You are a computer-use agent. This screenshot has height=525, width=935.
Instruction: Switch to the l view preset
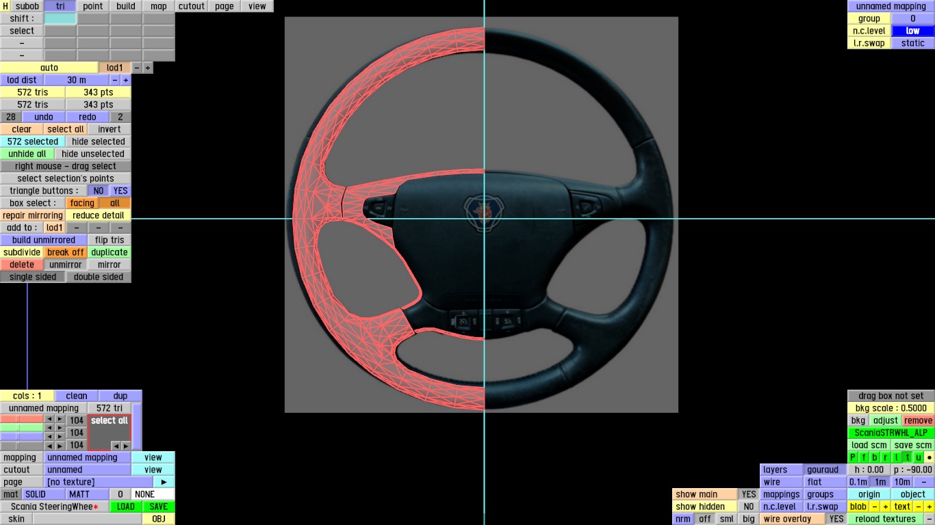897,457
